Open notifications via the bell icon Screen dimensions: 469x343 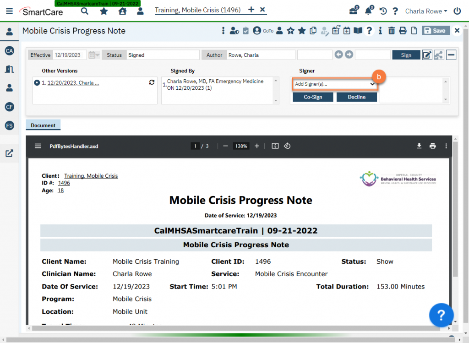pyautogui.click(x=368, y=11)
